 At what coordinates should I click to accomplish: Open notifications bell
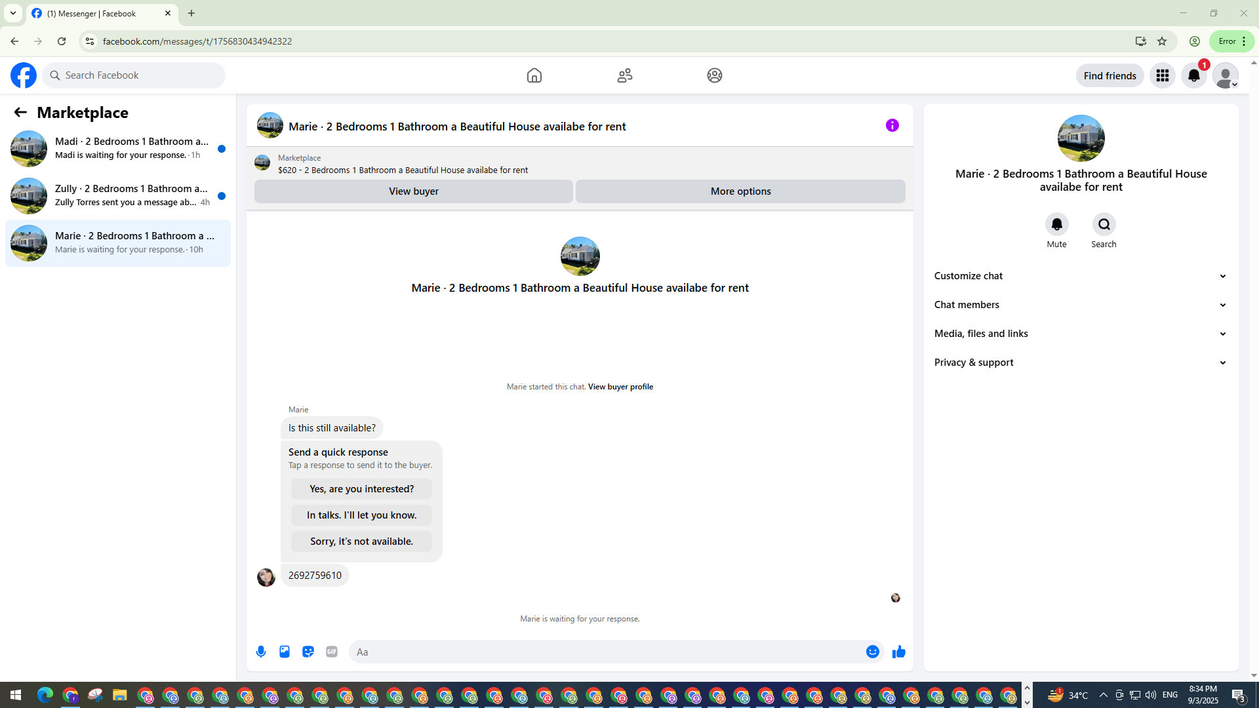[1194, 75]
